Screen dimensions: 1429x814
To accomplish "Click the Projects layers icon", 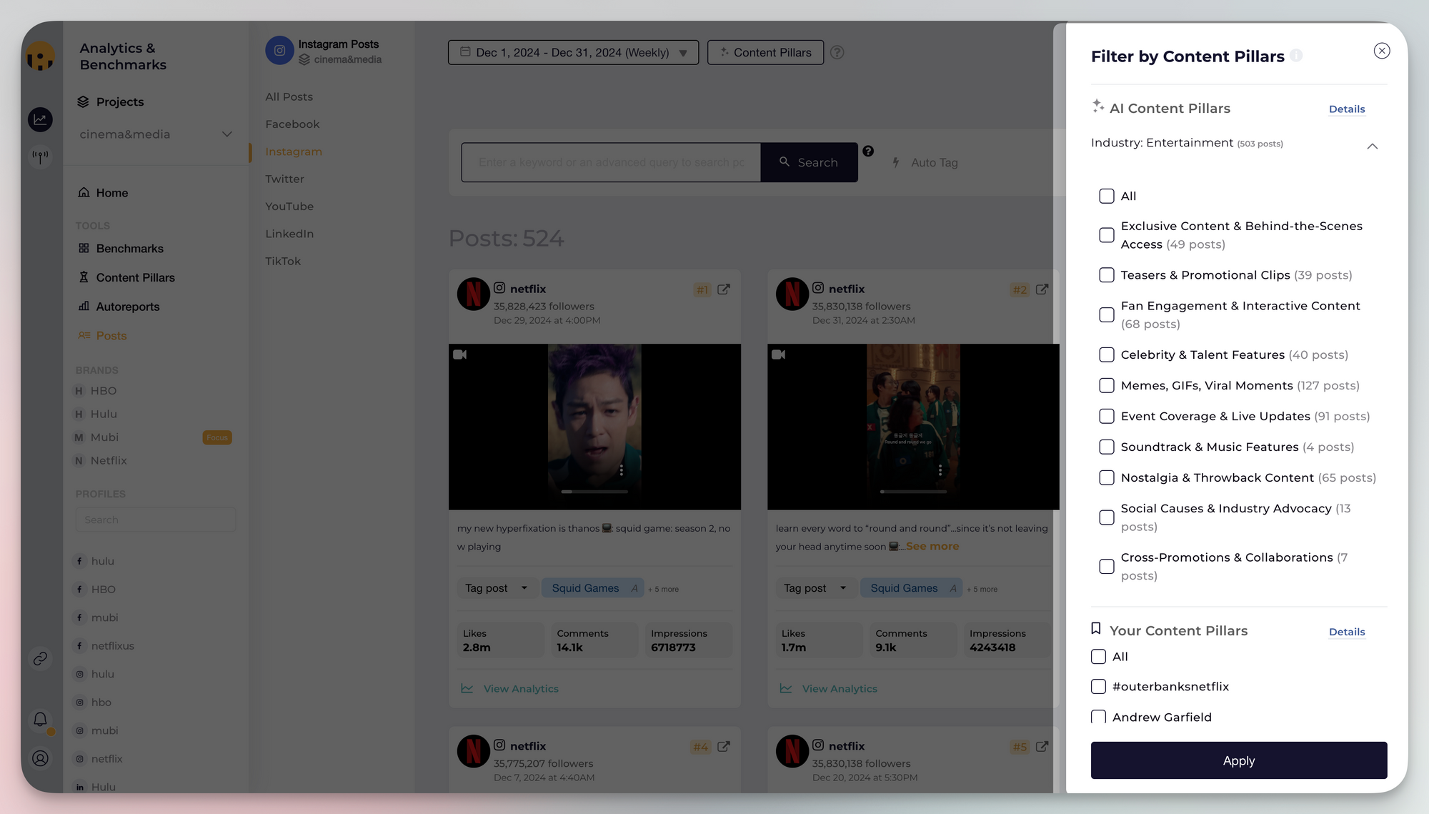I will point(84,101).
